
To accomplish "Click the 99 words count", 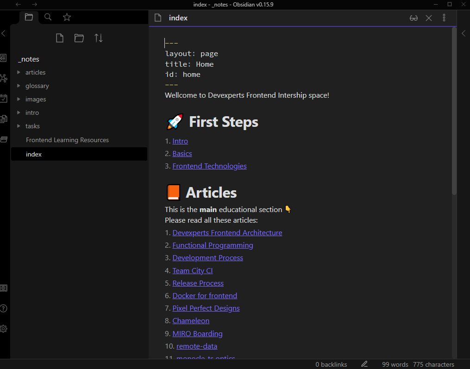I will click(395, 364).
